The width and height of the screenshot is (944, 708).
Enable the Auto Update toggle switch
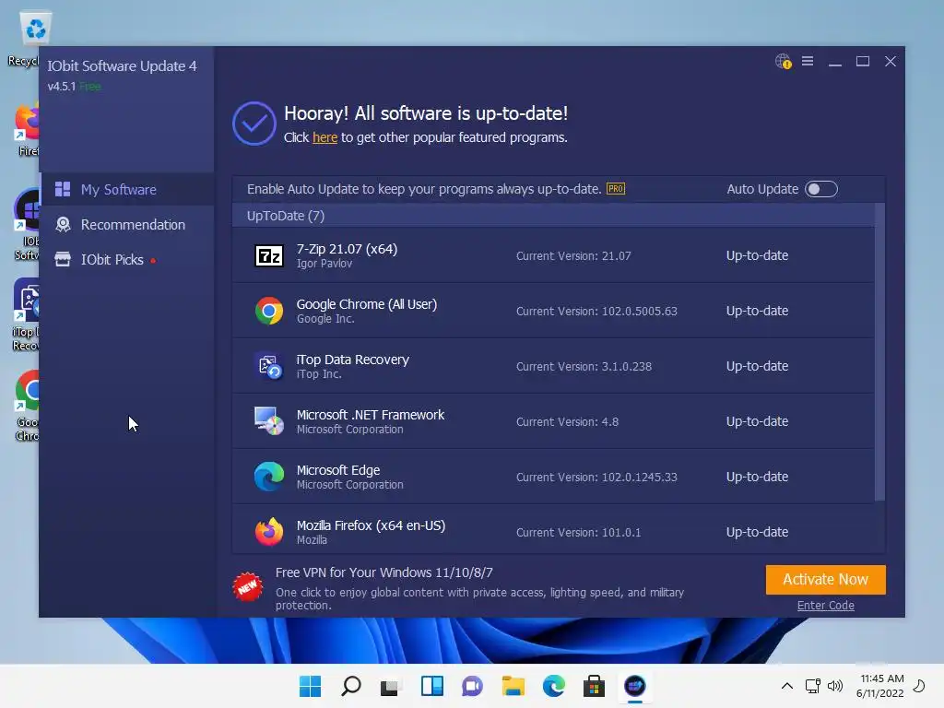click(821, 189)
